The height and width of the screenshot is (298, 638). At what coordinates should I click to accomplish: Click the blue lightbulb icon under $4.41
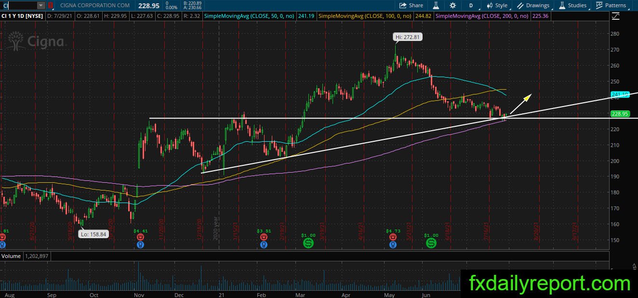click(x=140, y=245)
